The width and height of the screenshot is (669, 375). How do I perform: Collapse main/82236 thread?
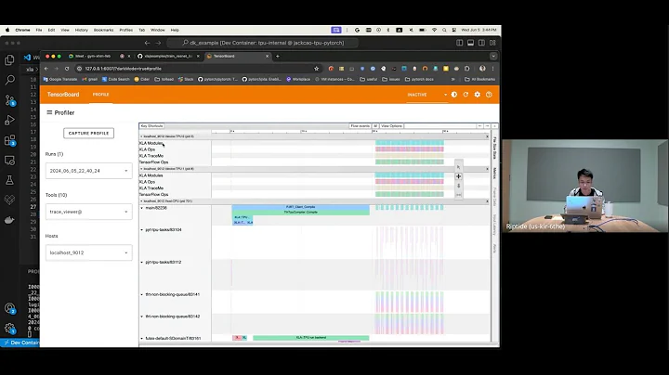tap(142, 208)
